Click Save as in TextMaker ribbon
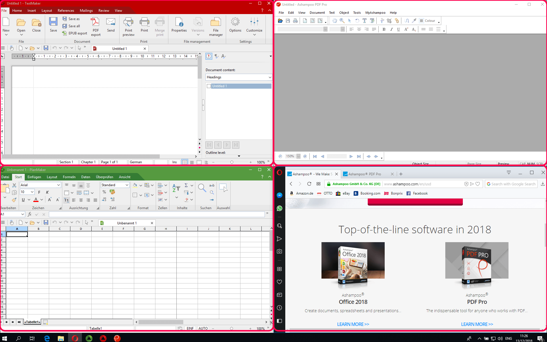 [x=71, y=19]
